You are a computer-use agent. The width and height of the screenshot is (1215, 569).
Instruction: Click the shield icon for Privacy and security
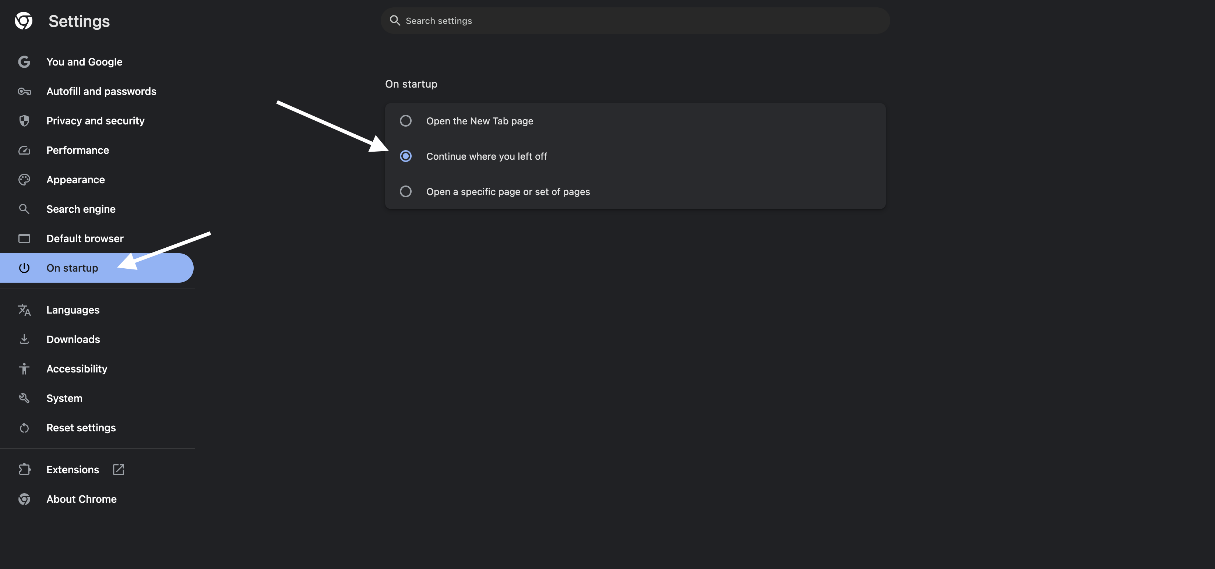pyautogui.click(x=24, y=121)
